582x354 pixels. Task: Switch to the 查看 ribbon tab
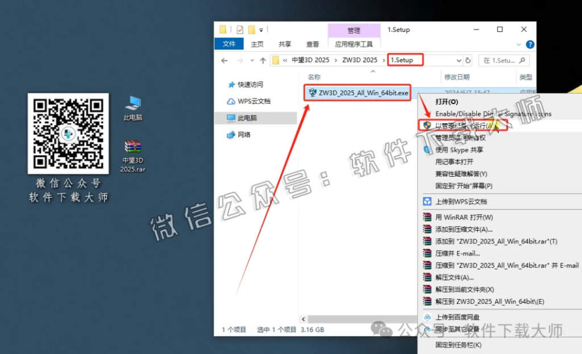click(313, 44)
